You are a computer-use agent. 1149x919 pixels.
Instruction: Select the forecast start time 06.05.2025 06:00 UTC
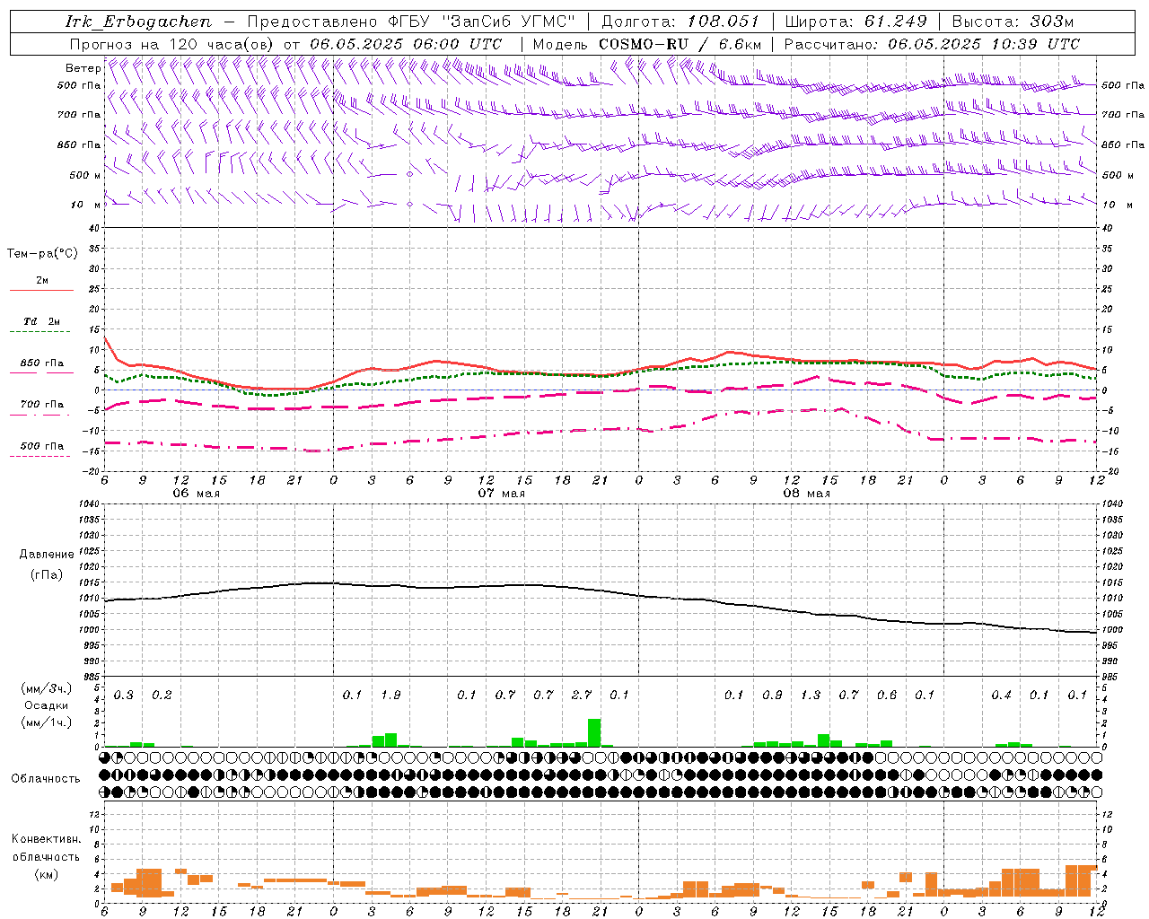pos(406,44)
